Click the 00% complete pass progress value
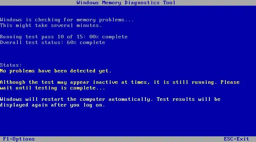 108,37
